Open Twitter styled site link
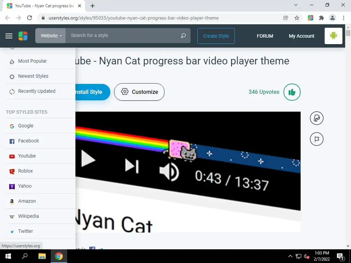 [40, 231]
